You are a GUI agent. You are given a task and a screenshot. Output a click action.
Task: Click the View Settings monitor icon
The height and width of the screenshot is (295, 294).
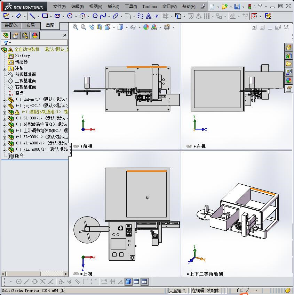point(167,27)
